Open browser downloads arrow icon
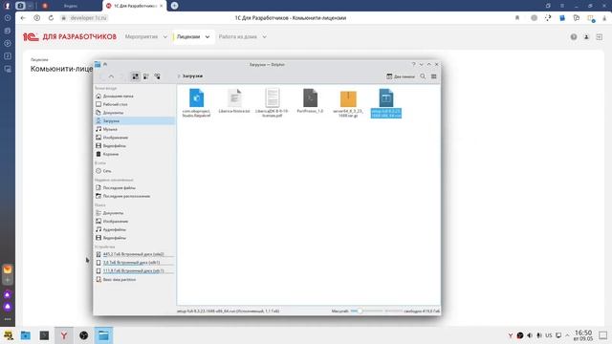 (x=604, y=18)
